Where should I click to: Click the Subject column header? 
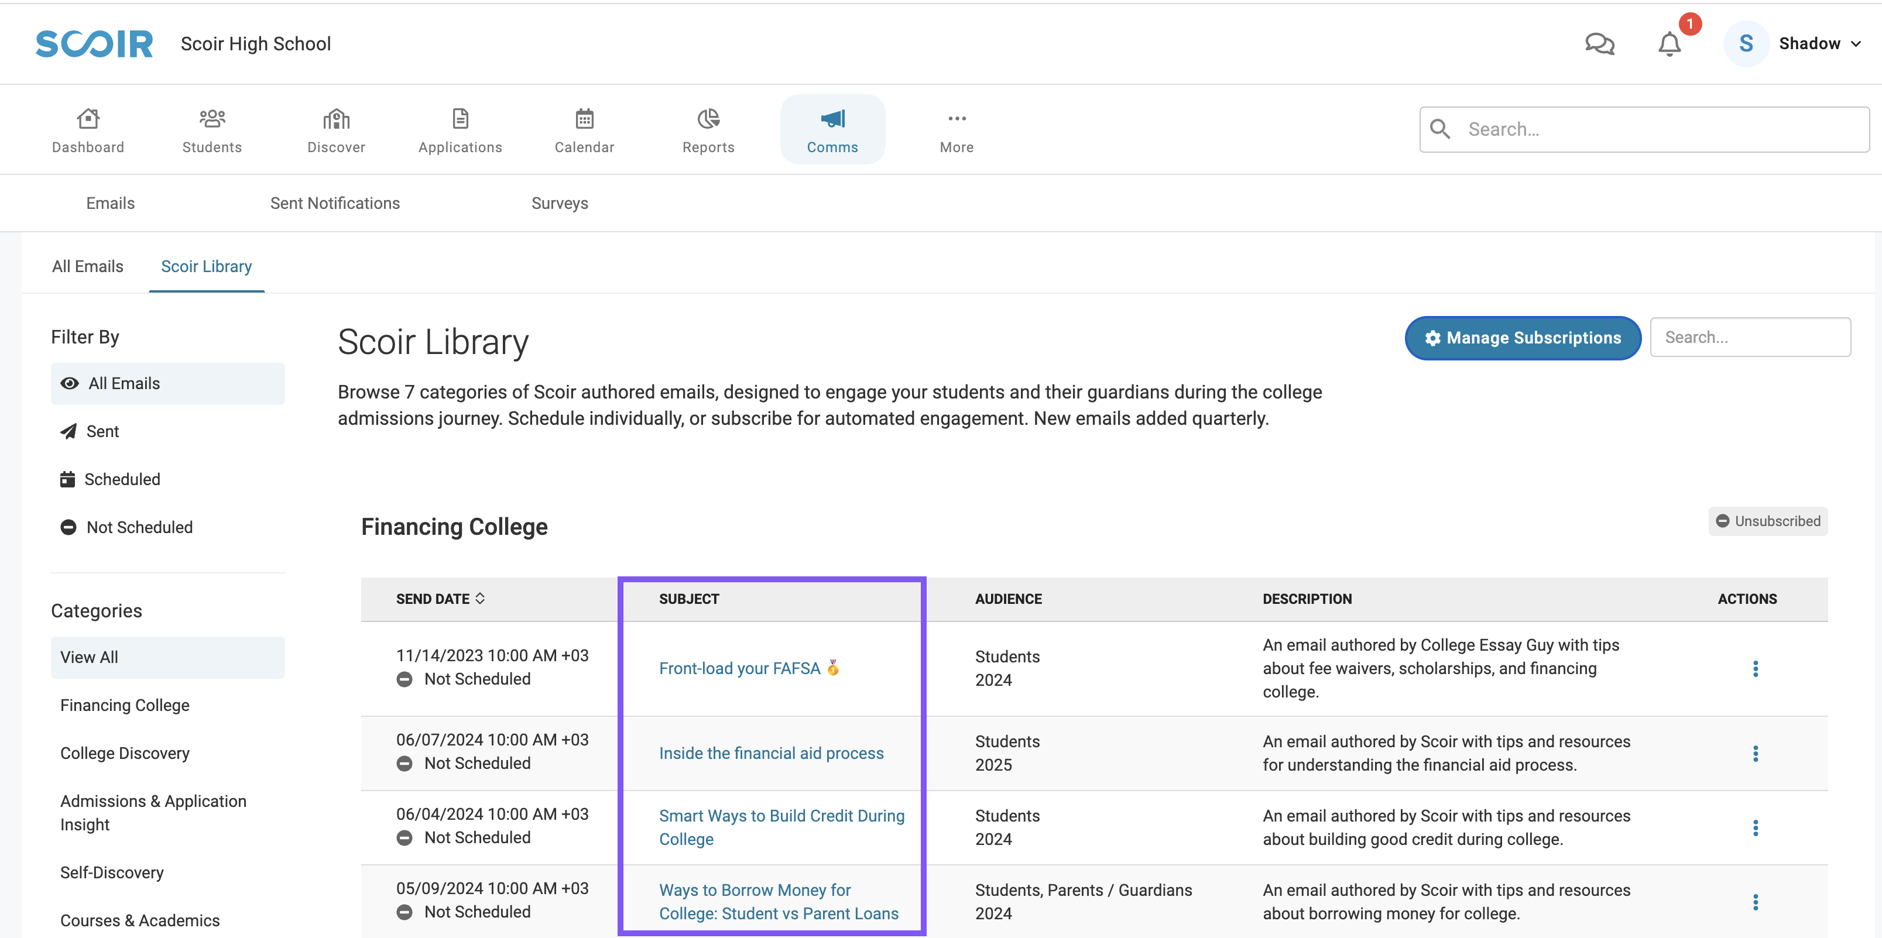point(689,599)
